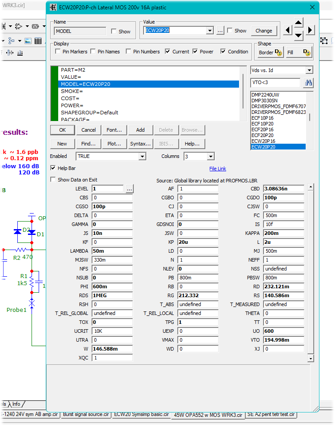335x436 pixels.
Task: Click the align center objects toolbar icon
Action: [10, 52]
